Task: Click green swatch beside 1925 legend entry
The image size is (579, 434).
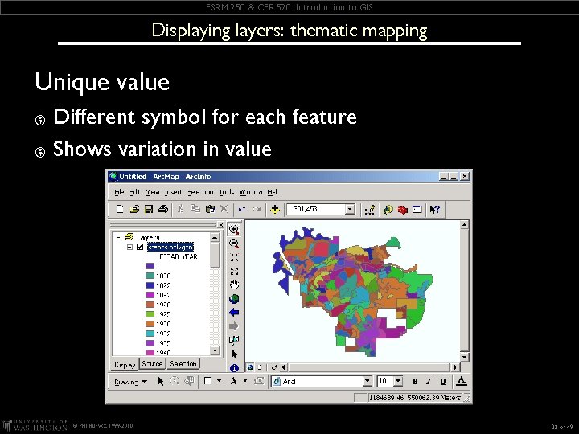Action: pos(150,314)
